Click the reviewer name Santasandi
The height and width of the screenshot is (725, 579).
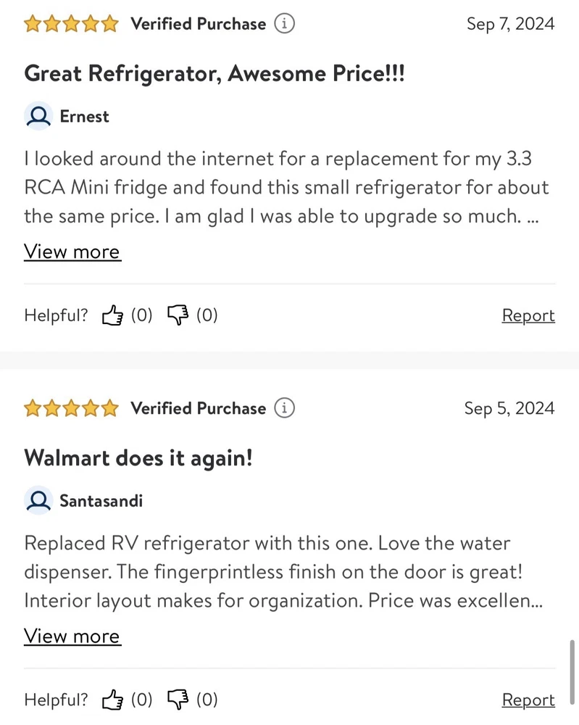pos(101,500)
